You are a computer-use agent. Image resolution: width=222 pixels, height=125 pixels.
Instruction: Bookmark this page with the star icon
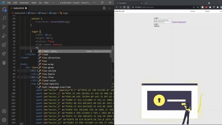(x=198, y=7)
